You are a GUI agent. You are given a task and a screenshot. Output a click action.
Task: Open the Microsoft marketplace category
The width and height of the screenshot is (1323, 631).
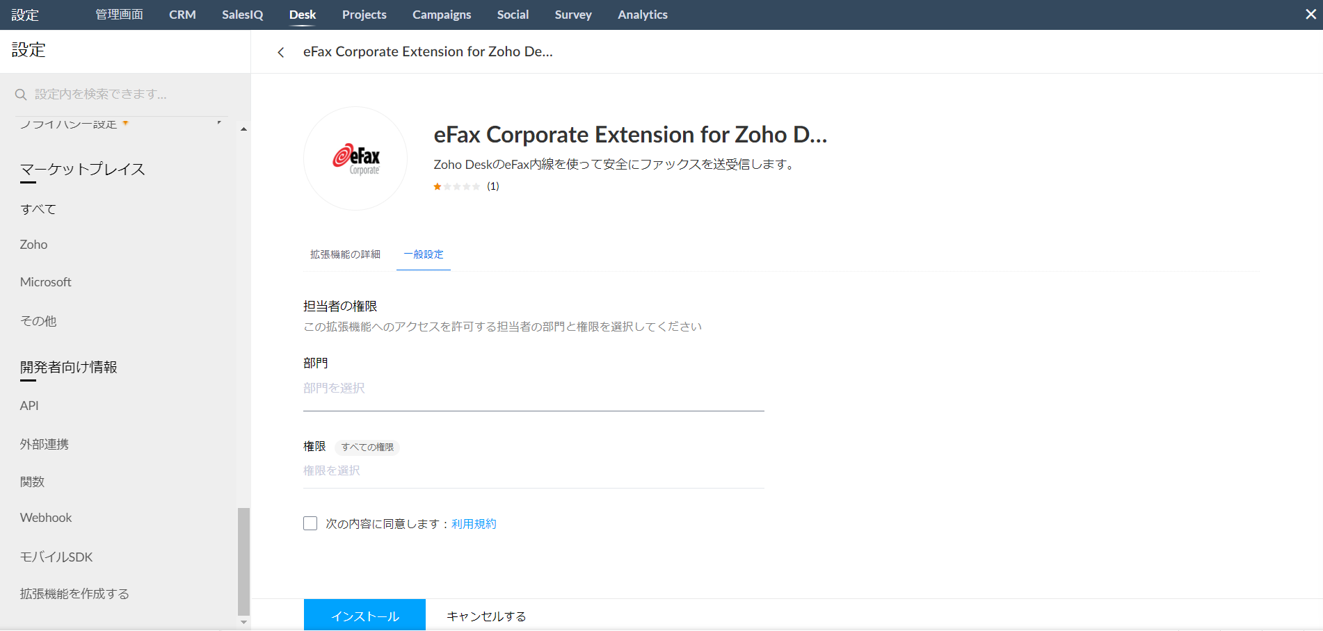pyautogui.click(x=46, y=282)
